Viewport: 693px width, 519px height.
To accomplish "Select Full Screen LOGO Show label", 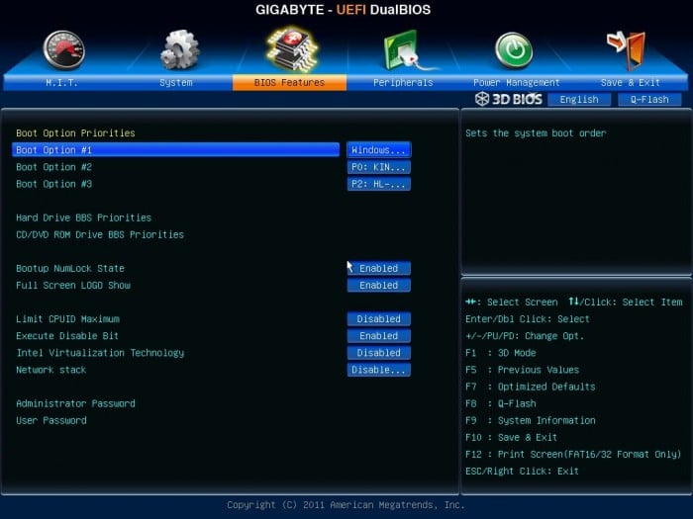I will pyautogui.click(x=73, y=286).
